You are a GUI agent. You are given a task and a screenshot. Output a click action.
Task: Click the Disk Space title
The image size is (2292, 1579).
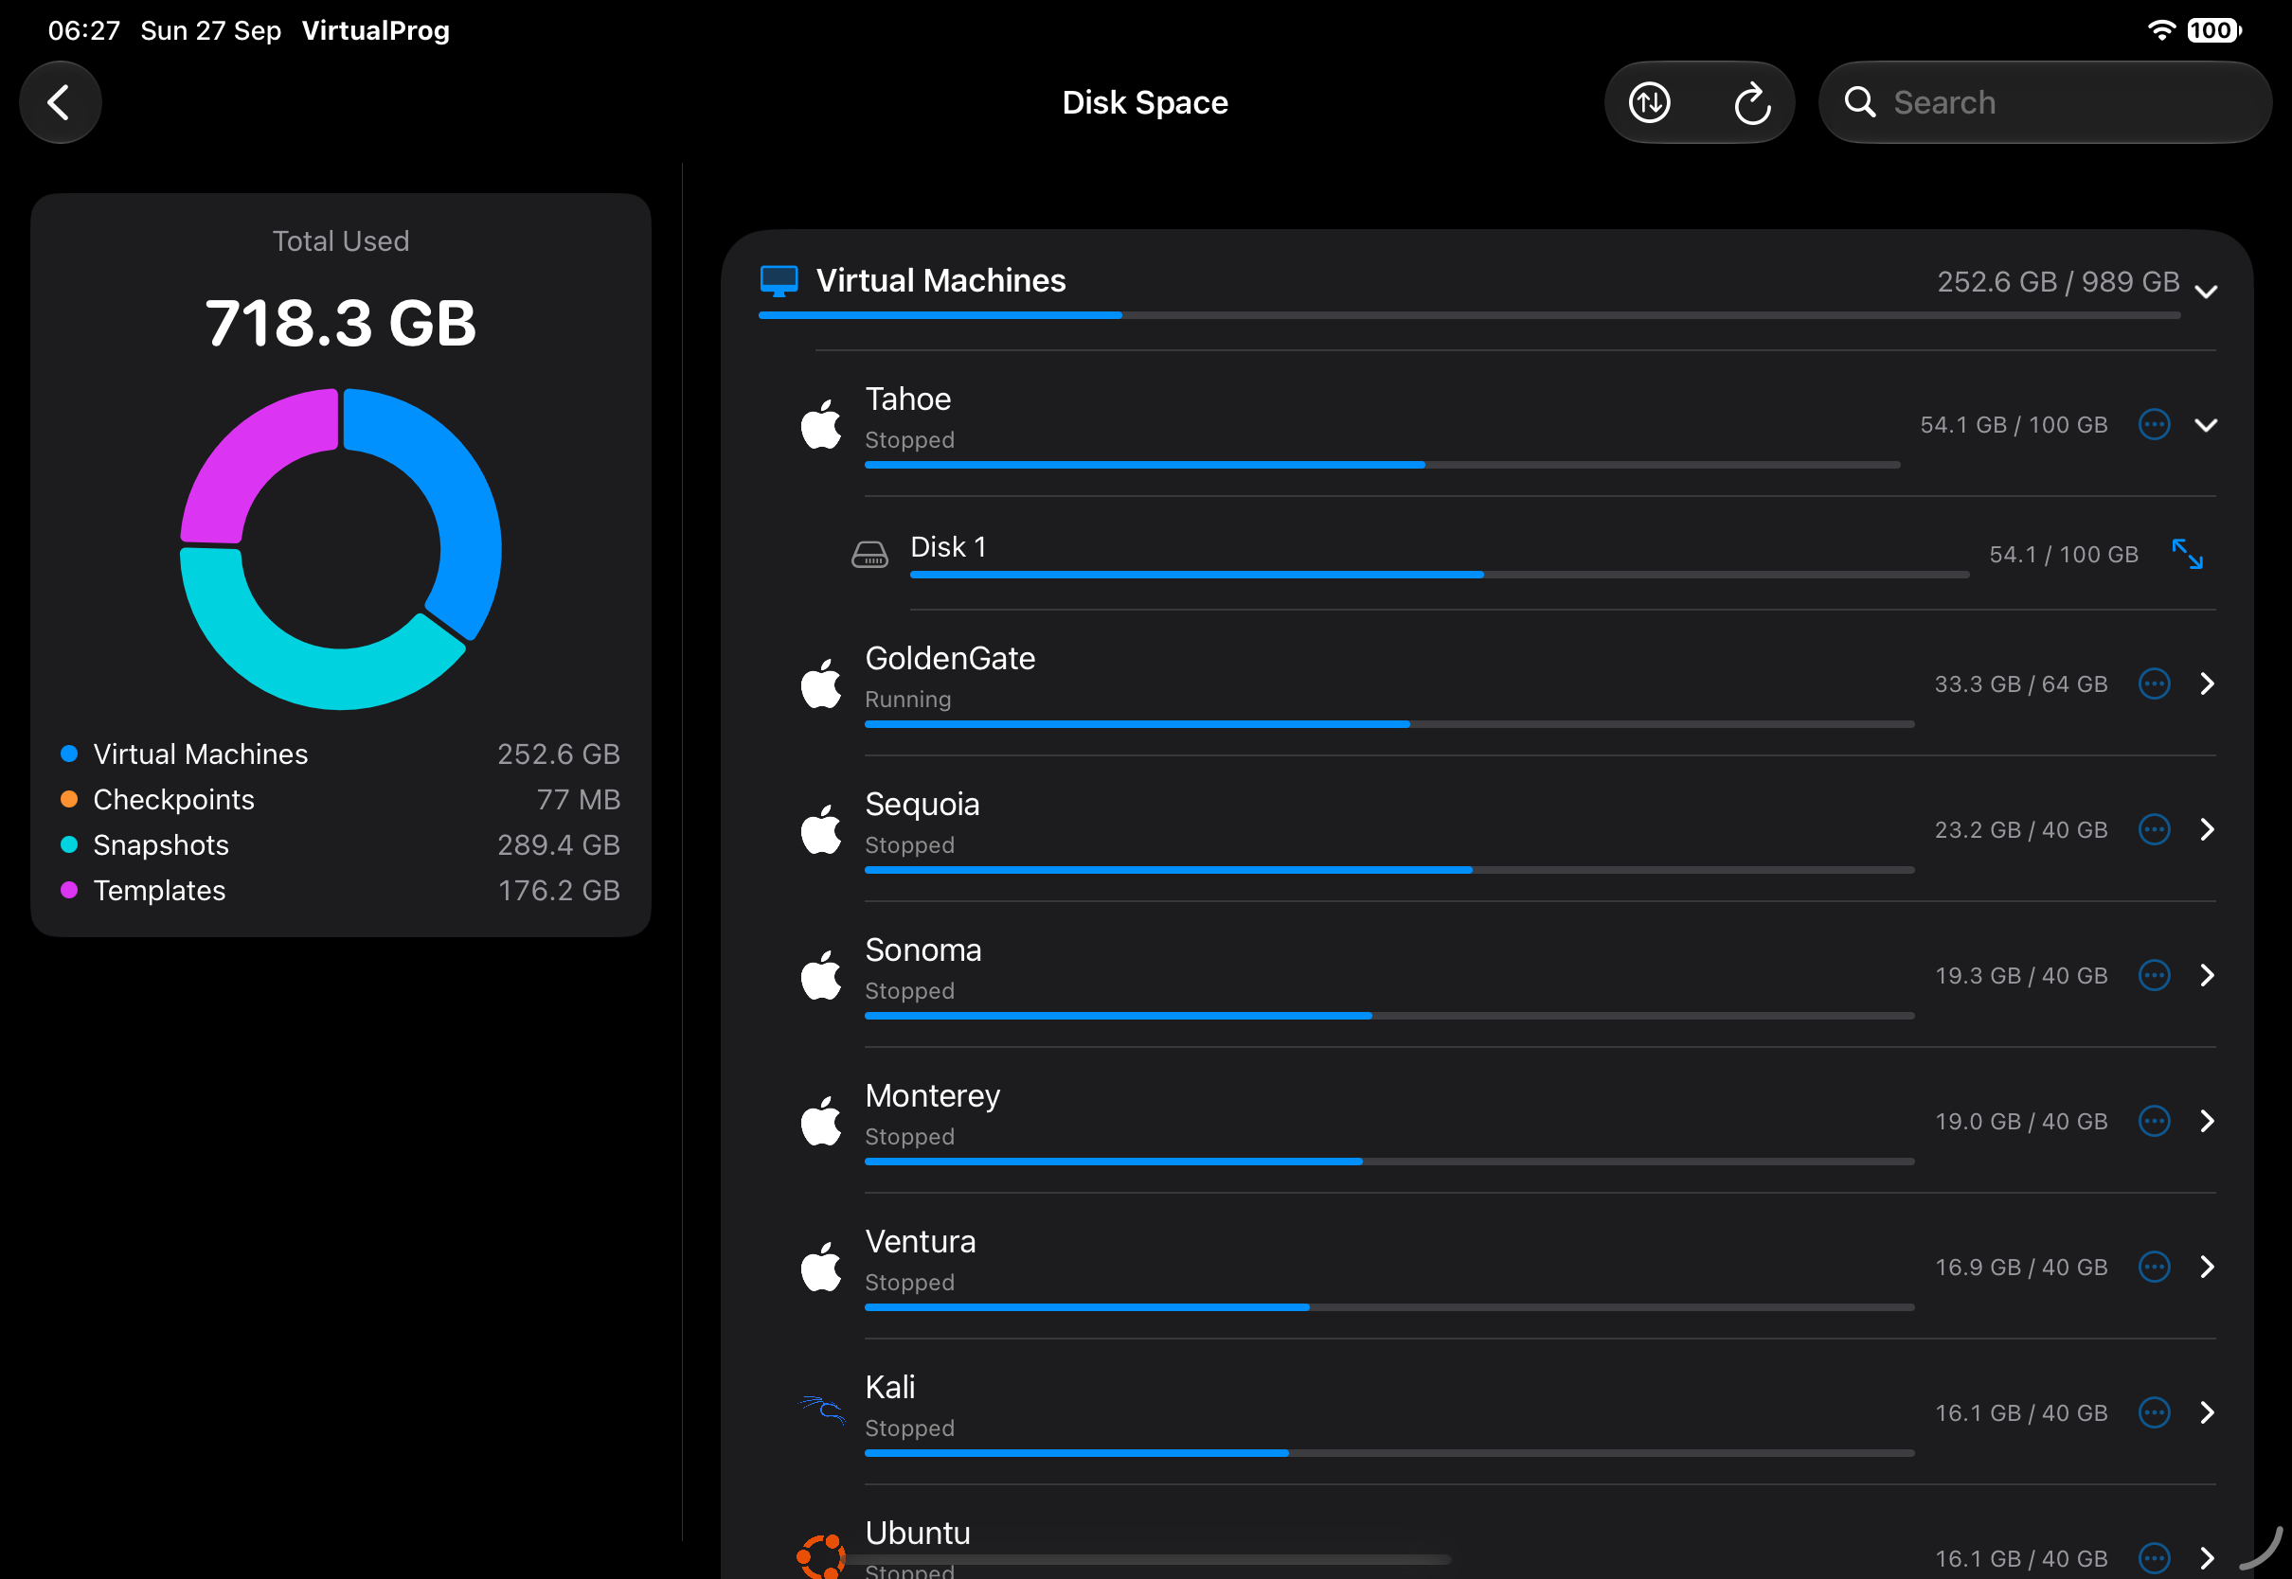pos(1145,103)
